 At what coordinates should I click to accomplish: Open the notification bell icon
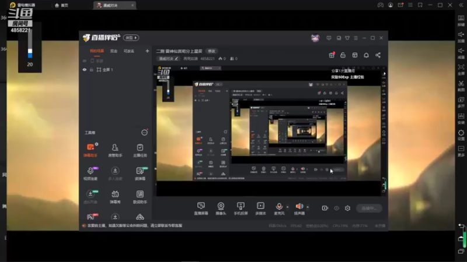(367, 55)
